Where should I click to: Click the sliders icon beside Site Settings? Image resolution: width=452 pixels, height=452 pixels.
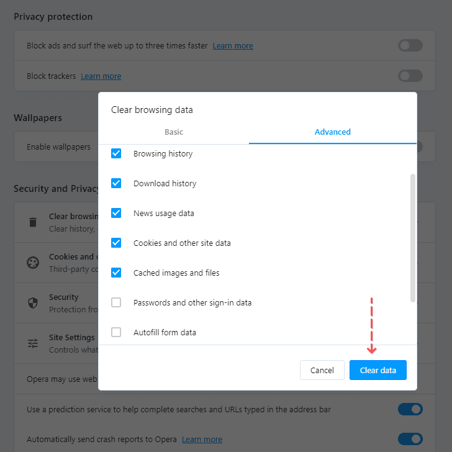point(33,343)
